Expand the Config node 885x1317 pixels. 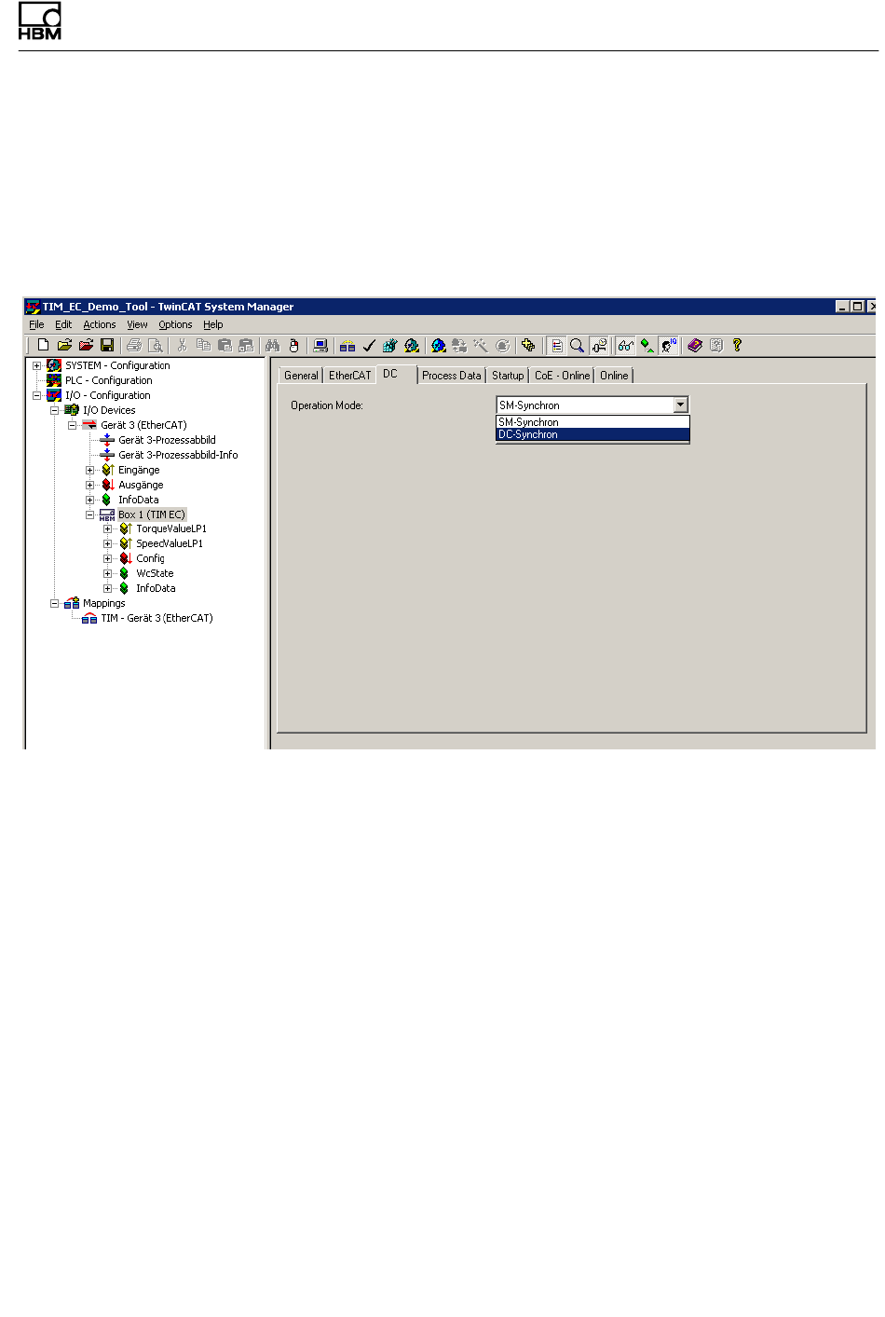point(108,558)
